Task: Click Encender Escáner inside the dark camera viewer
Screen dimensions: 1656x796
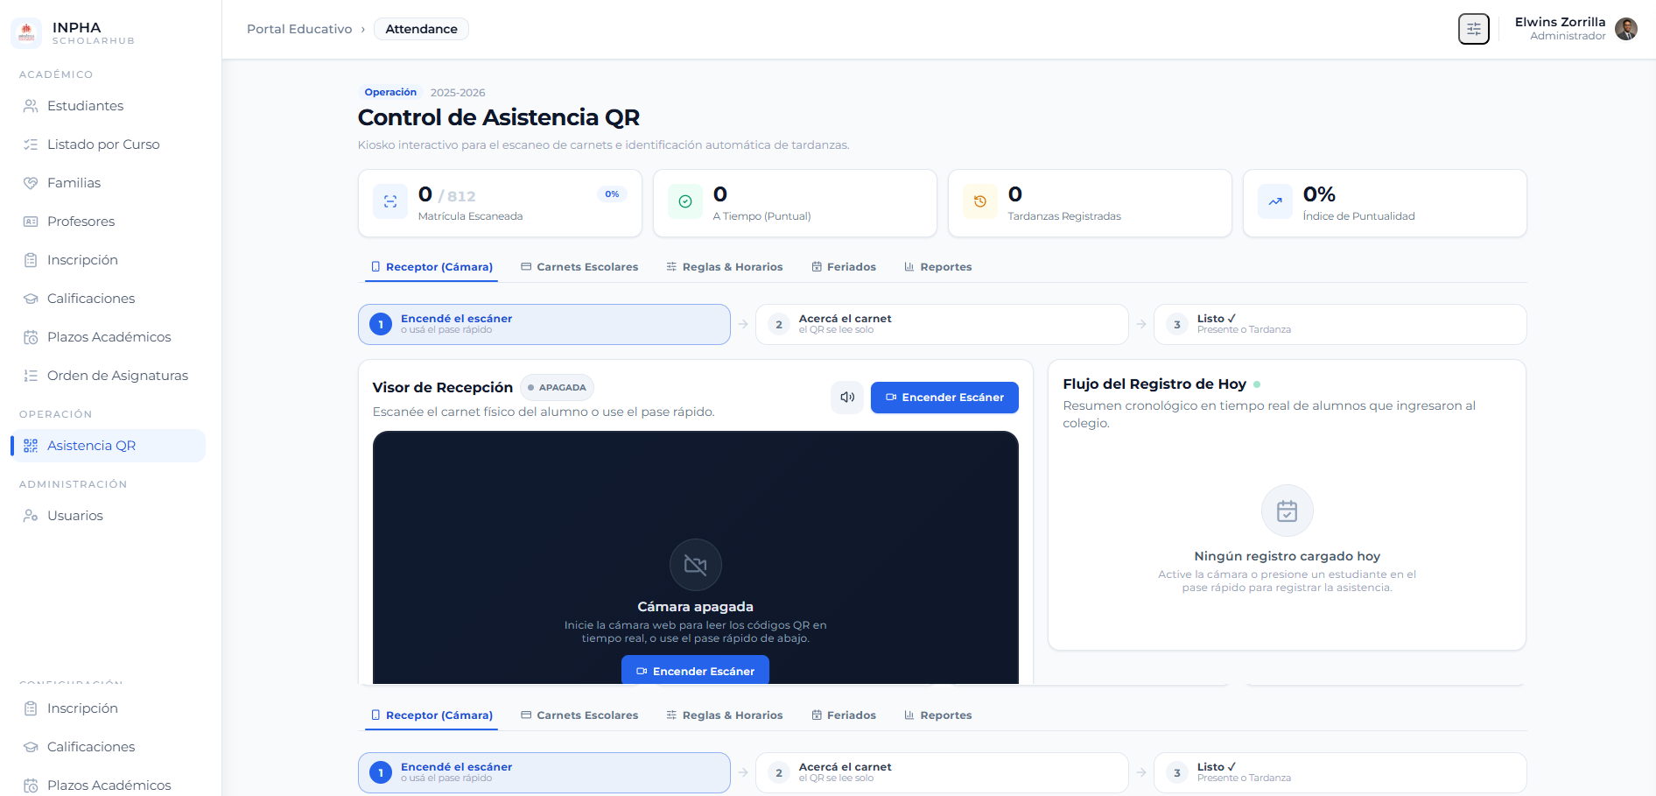Action: point(695,670)
